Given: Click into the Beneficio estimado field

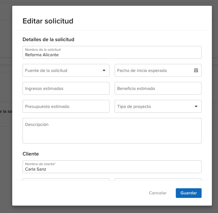Looking at the screenshot, I should click(x=158, y=88).
